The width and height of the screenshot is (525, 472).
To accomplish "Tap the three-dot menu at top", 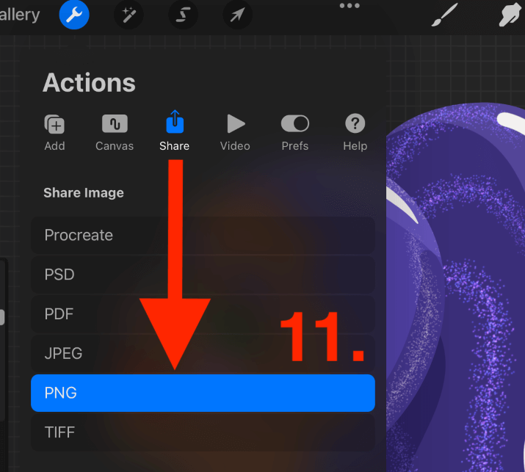I will click(x=350, y=5).
